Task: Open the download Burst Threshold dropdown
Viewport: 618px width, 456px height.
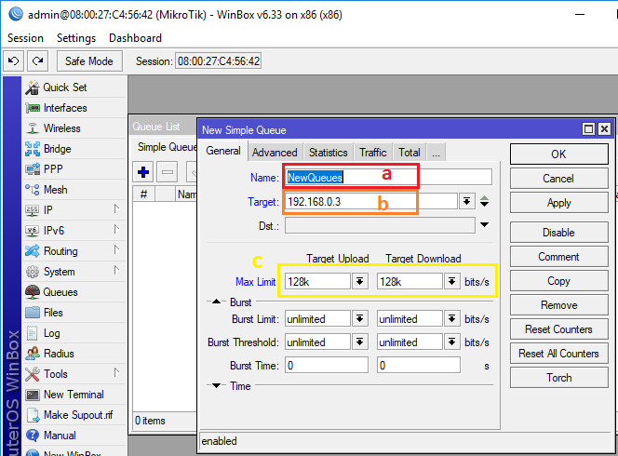Action: click(451, 342)
